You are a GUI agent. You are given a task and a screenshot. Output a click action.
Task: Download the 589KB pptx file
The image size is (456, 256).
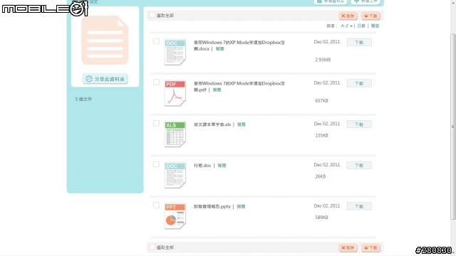[359, 206]
